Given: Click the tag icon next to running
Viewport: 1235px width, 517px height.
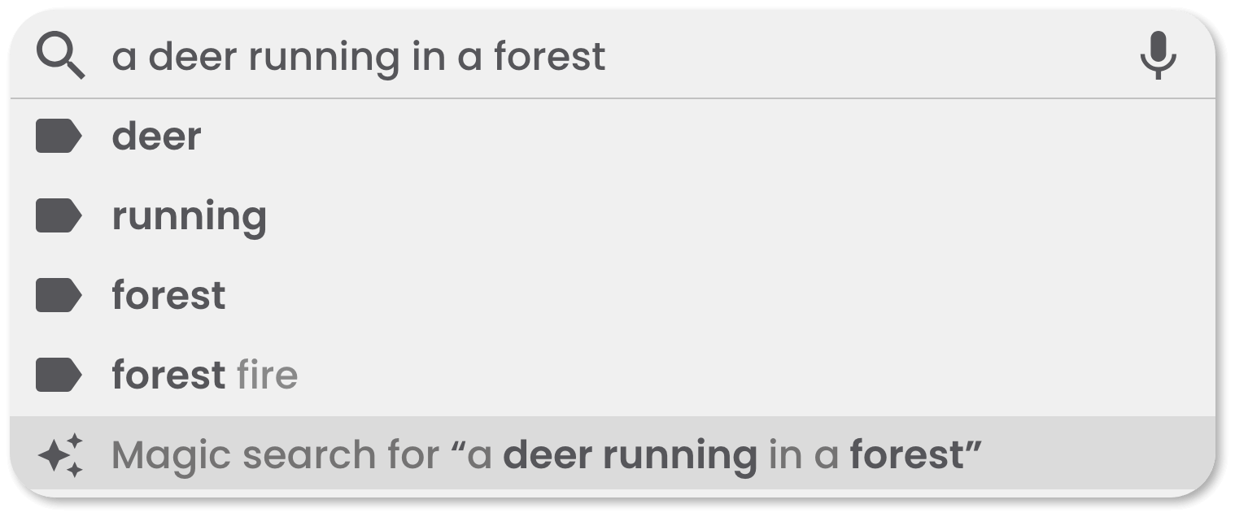Looking at the screenshot, I should pos(59,215).
